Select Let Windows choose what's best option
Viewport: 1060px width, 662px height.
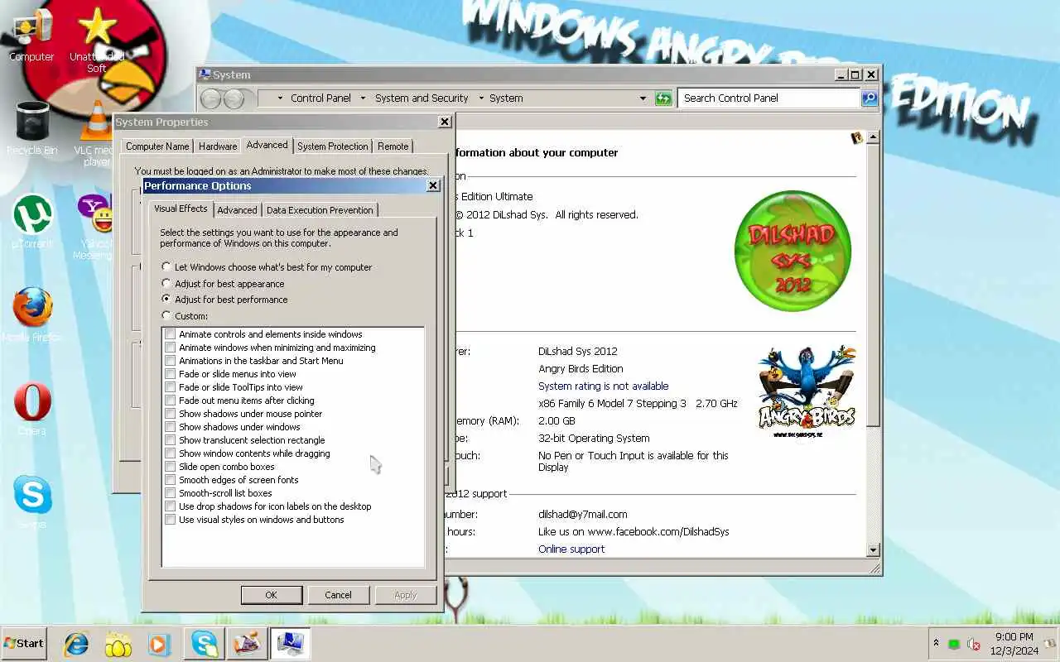tap(267, 267)
